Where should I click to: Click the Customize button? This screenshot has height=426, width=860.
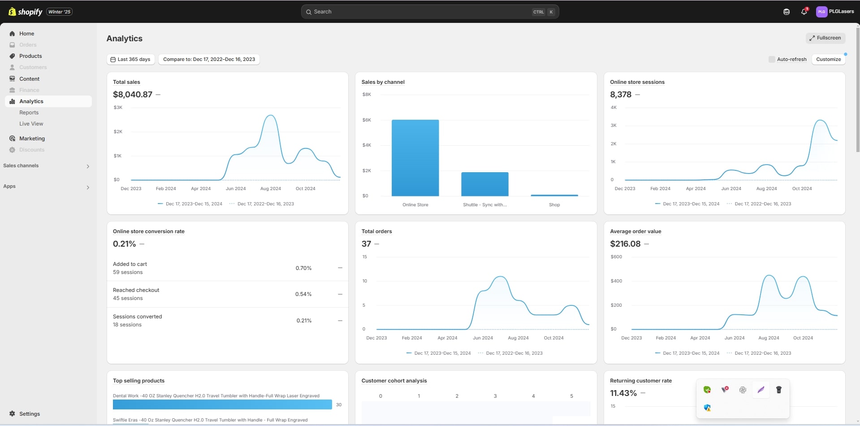[828, 59]
